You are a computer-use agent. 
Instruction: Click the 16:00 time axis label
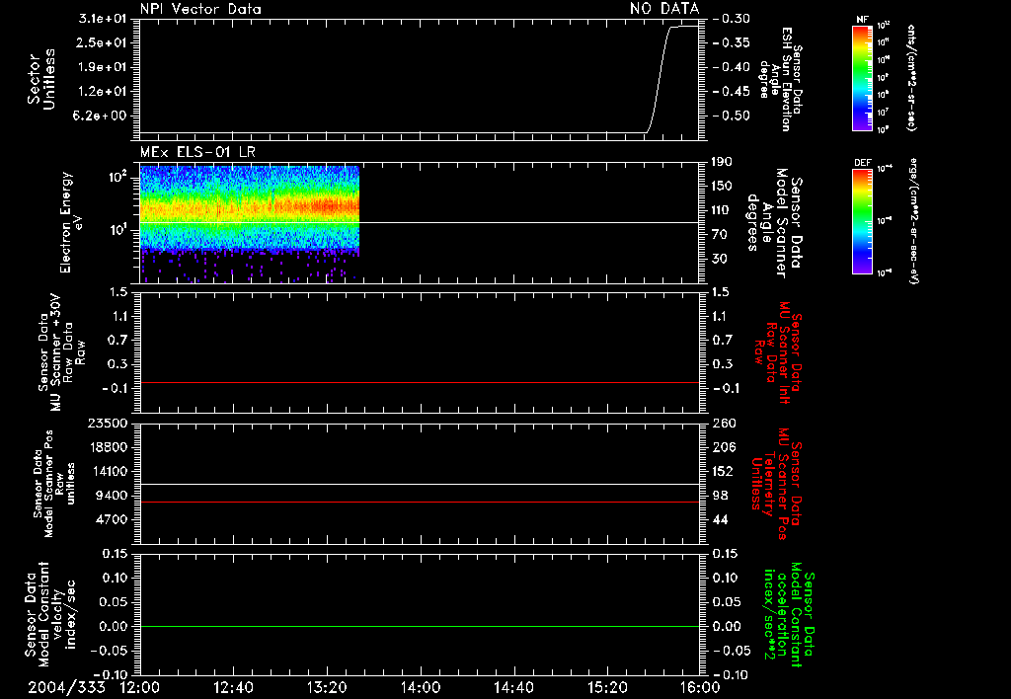coord(700,687)
